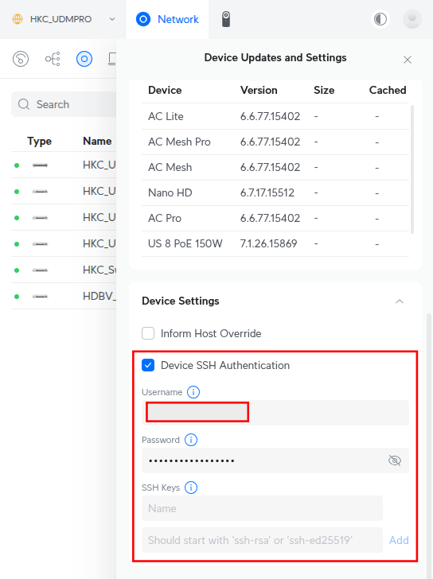Open the user account avatar
433x579 pixels.
click(412, 19)
